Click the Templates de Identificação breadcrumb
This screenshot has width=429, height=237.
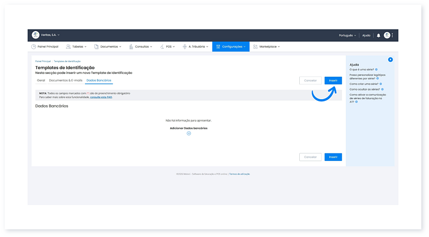(x=67, y=61)
